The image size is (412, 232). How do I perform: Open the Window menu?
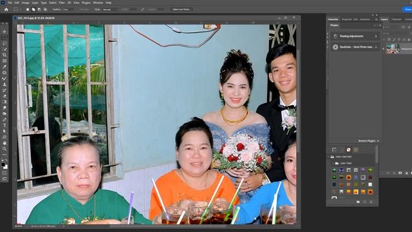pos(98,3)
